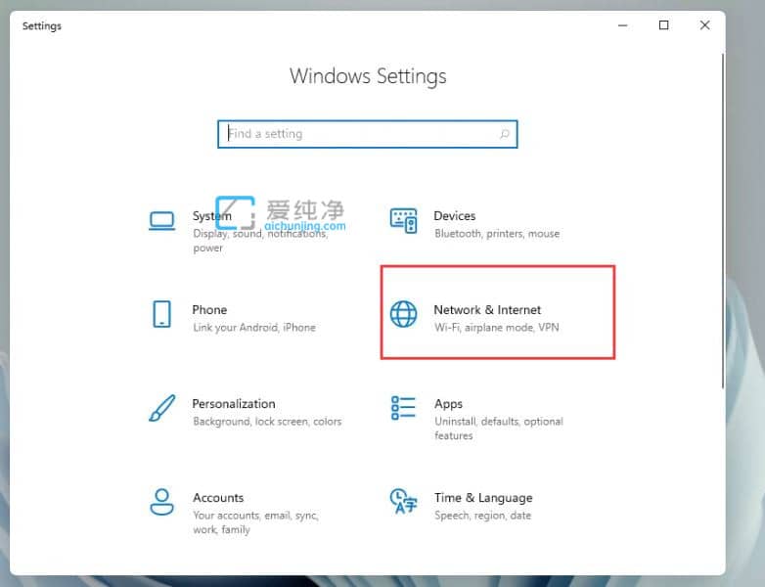Click 'Link your Android, iPhone' description
This screenshot has height=587, width=765.
pyautogui.click(x=254, y=328)
